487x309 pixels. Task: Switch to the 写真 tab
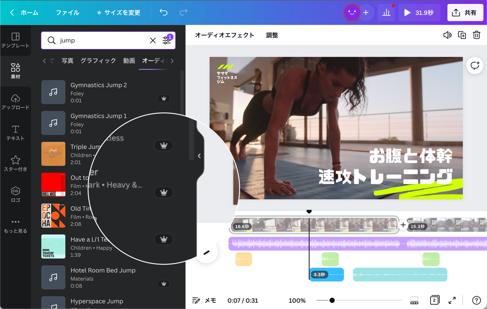[x=67, y=61]
